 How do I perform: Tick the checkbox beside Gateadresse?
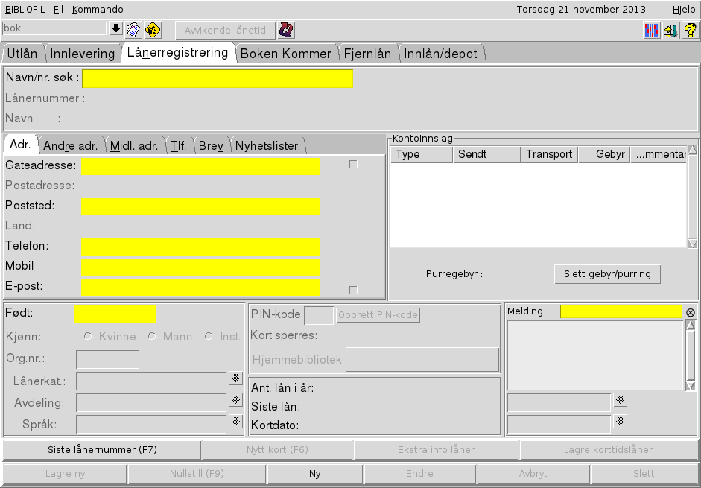353,165
